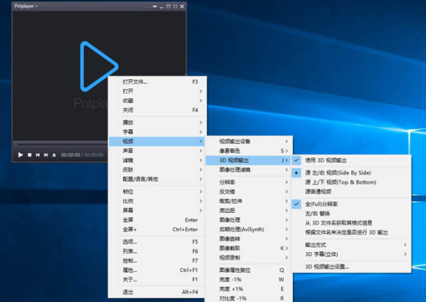Skip to the previous track in PotPlayer
This screenshot has height=302, width=426.
38,154
